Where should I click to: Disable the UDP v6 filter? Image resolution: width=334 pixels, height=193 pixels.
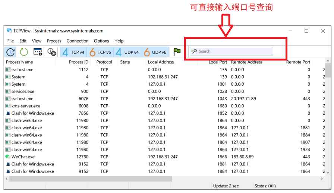pos(155,52)
